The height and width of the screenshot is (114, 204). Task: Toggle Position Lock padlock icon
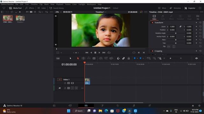[129, 58]
